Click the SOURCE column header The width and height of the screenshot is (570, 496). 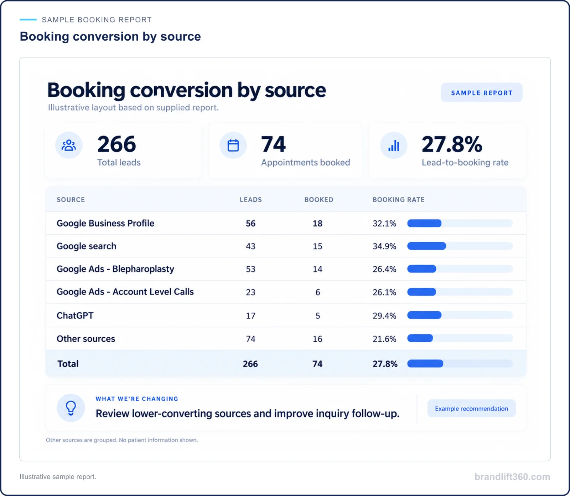(71, 200)
